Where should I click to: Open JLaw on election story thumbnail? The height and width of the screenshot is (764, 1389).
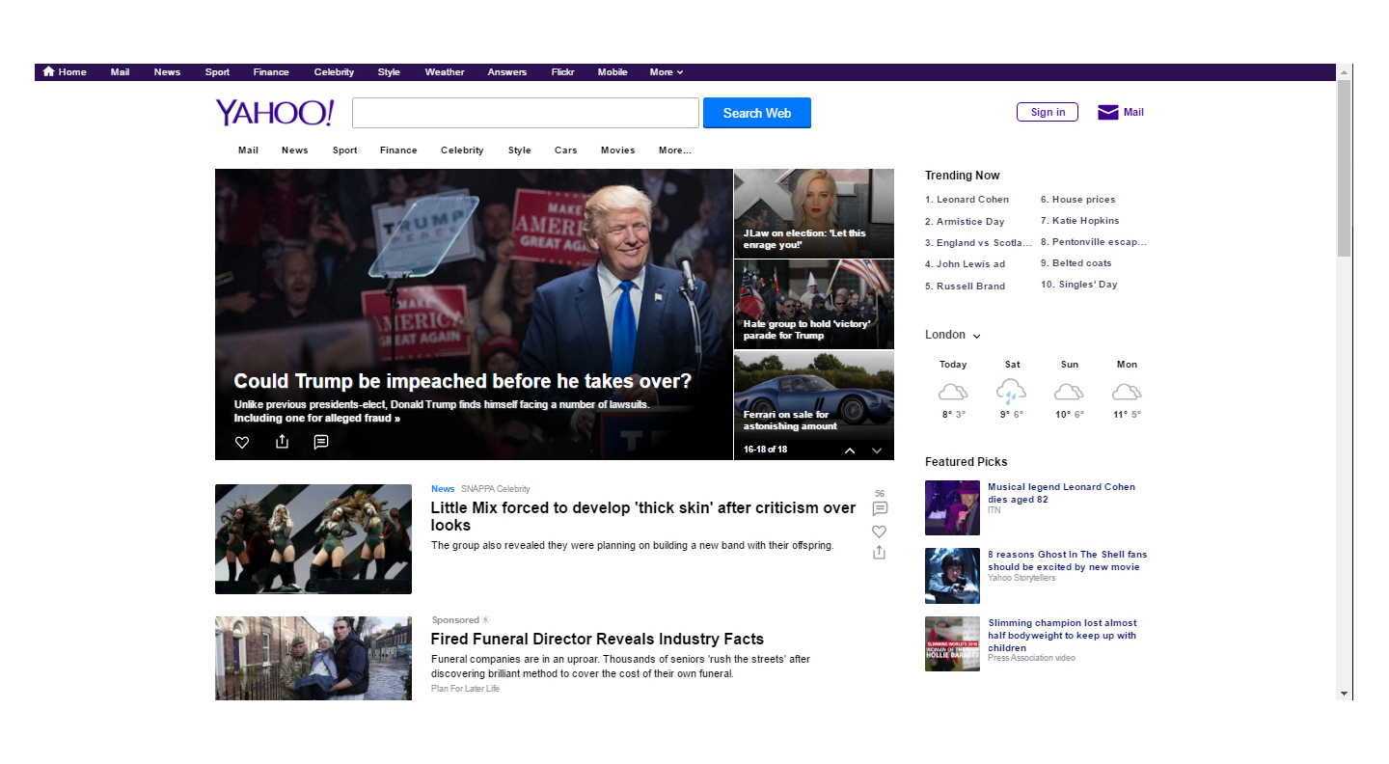(x=814, y=213)
